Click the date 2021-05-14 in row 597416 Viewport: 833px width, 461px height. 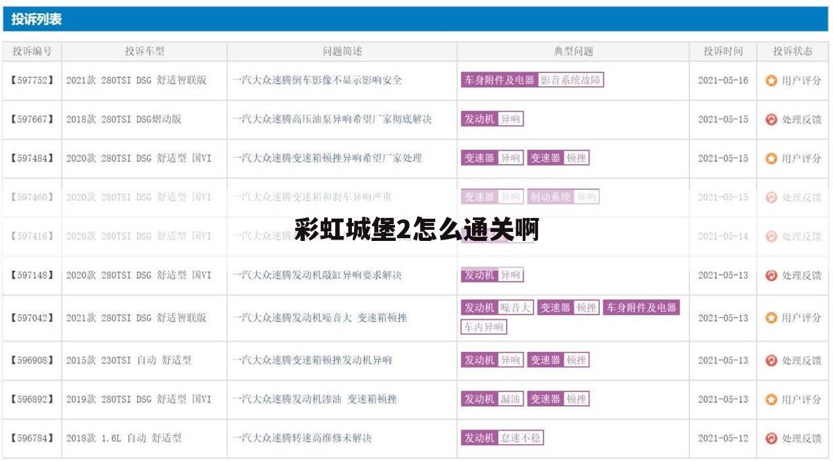tap(723, 236)
